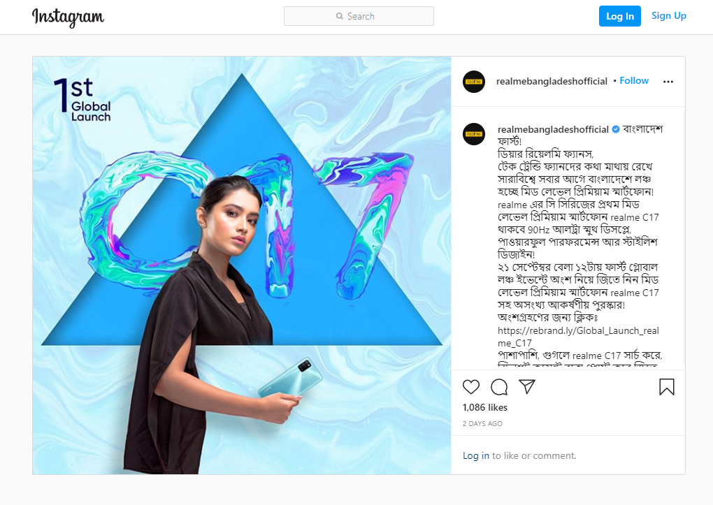Click the Instagram logo

[x=68, y=17]
